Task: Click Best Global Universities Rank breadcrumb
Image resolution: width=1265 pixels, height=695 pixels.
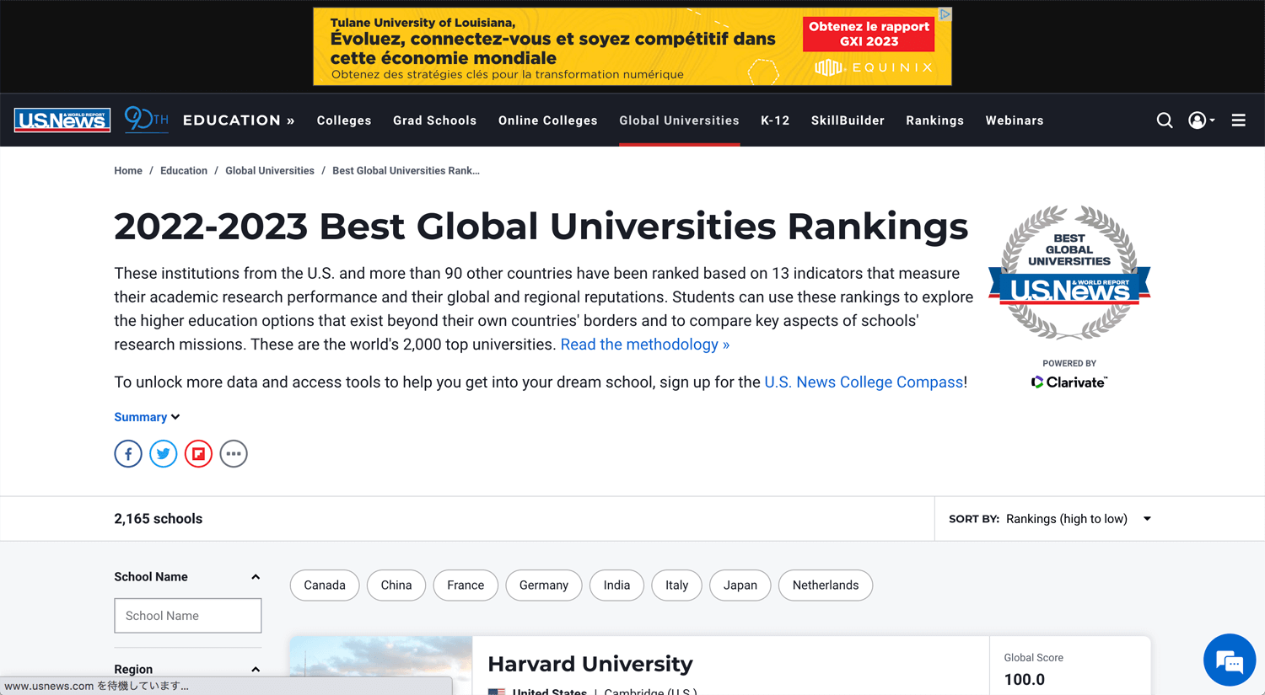Action: (406, 171)
